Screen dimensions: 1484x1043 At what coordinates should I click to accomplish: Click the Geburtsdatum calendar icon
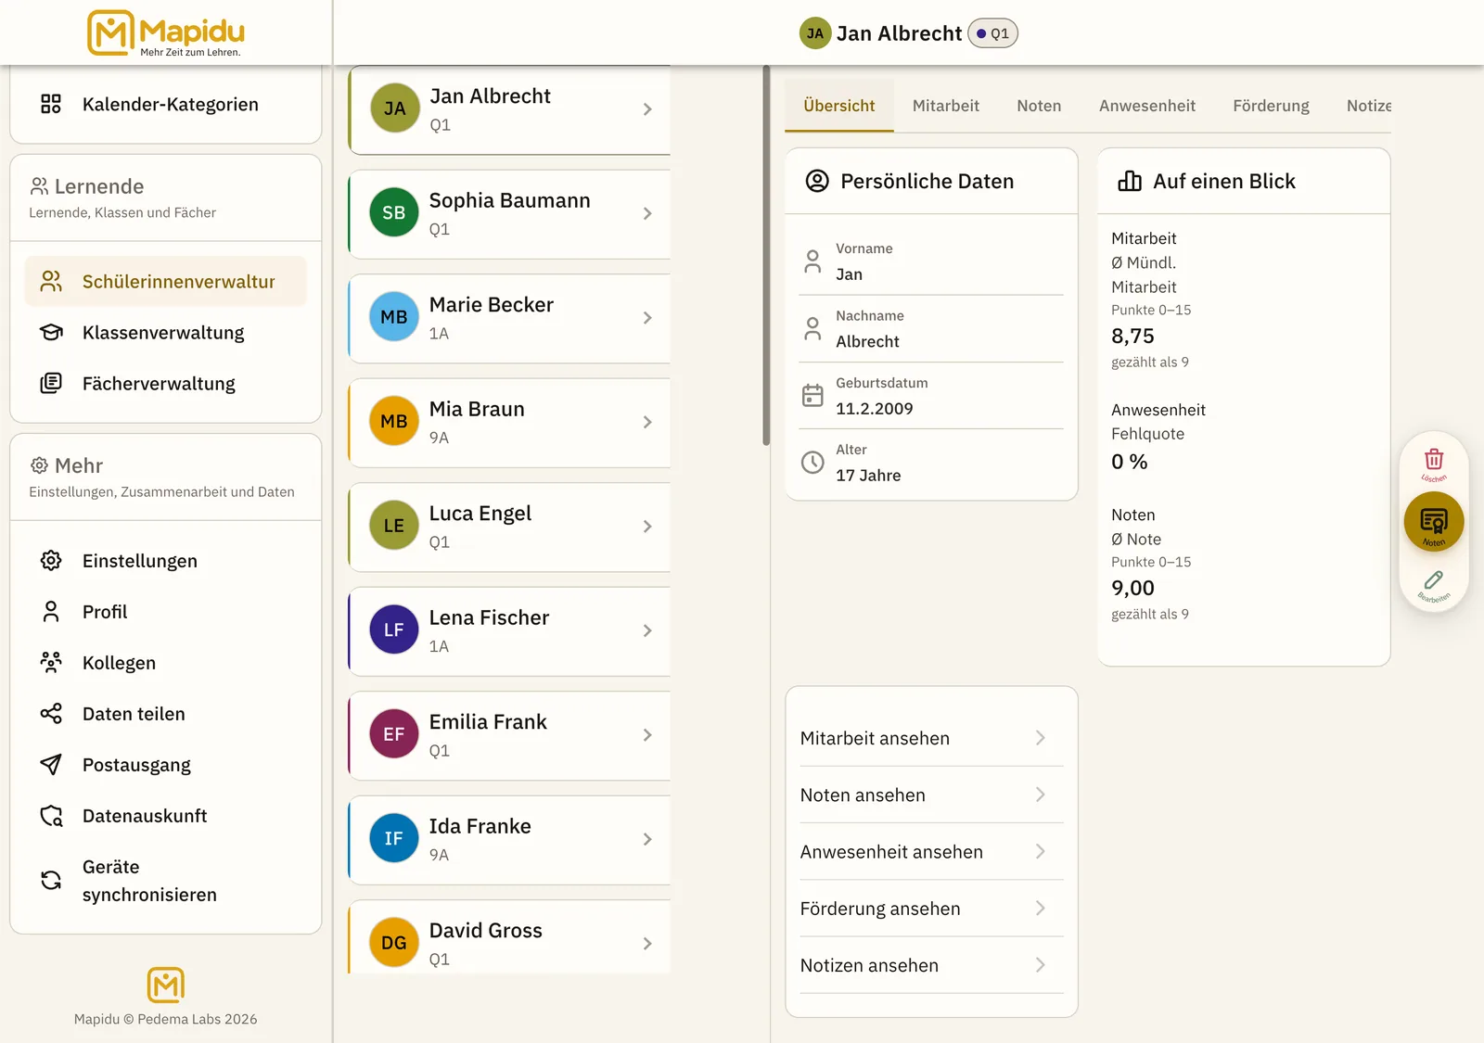coord(812,396)
